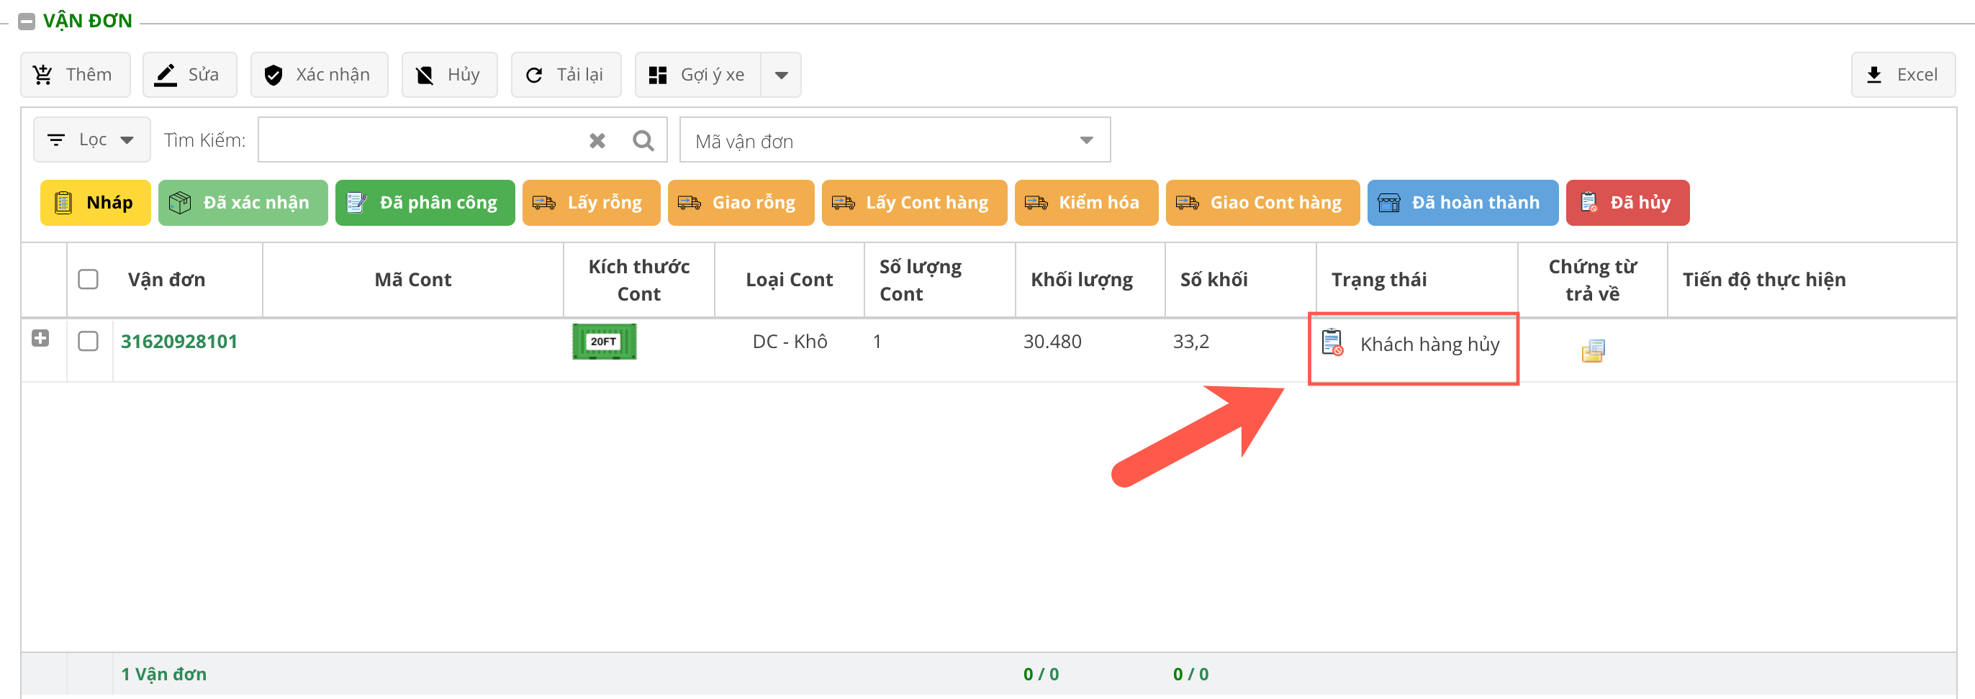Click the Tải lại reload button
1975x699 pixels.
[566, 75]
